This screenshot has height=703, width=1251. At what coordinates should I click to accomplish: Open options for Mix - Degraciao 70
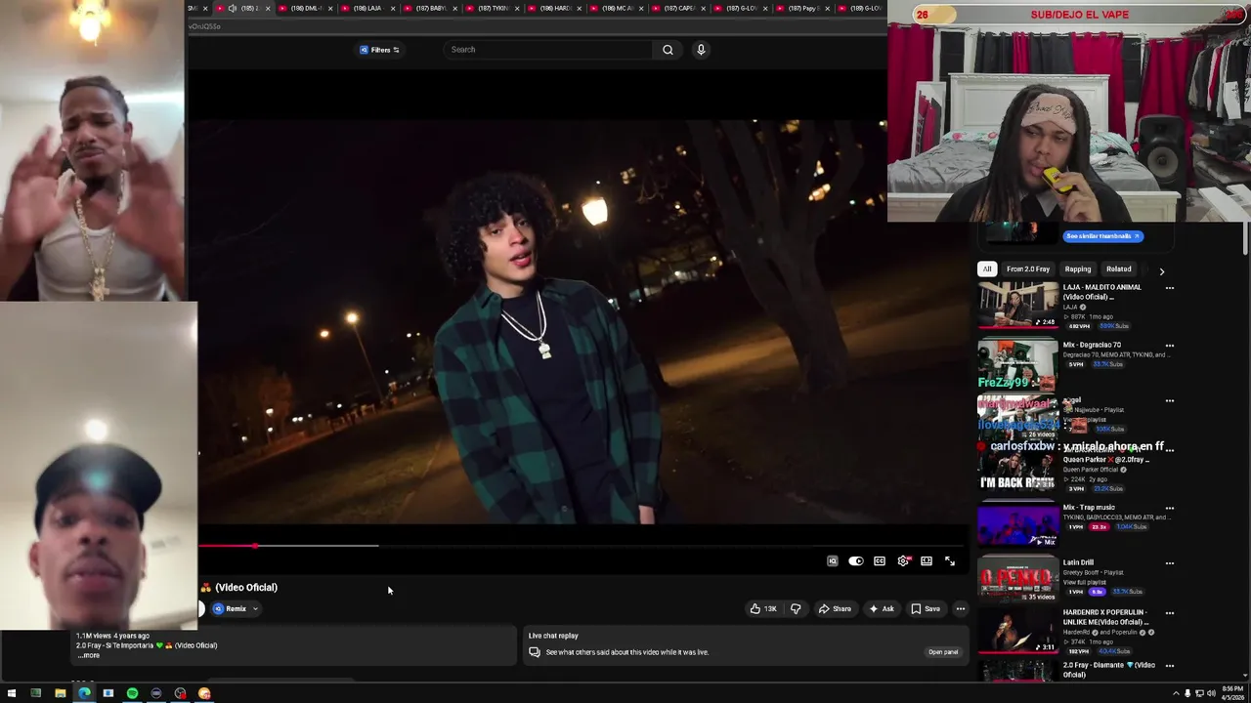1169,346
